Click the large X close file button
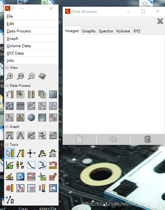Viewport: 165px width, 210px height. point(160,21)
